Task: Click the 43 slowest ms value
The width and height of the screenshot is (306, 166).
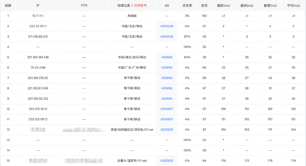Action: click(270, 78)
